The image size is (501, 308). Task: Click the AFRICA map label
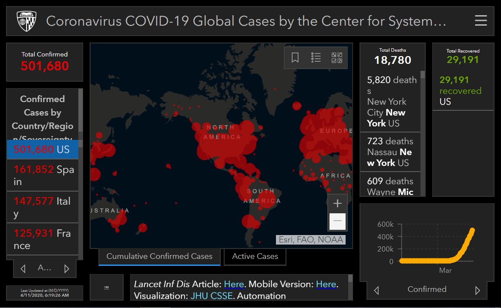[335, 176]
